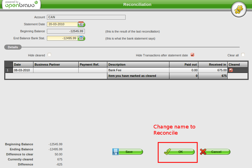Open calculator for End Balance field

(81, 38)
